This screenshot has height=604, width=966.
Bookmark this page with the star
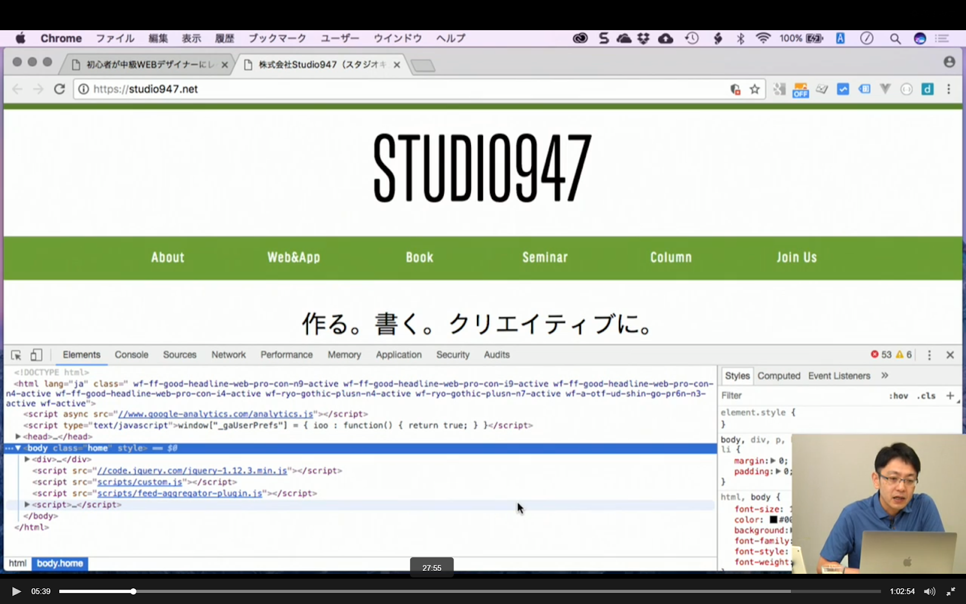pos(755,89)
